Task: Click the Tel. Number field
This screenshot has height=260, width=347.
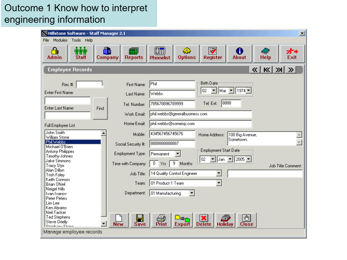Action: 172,104
